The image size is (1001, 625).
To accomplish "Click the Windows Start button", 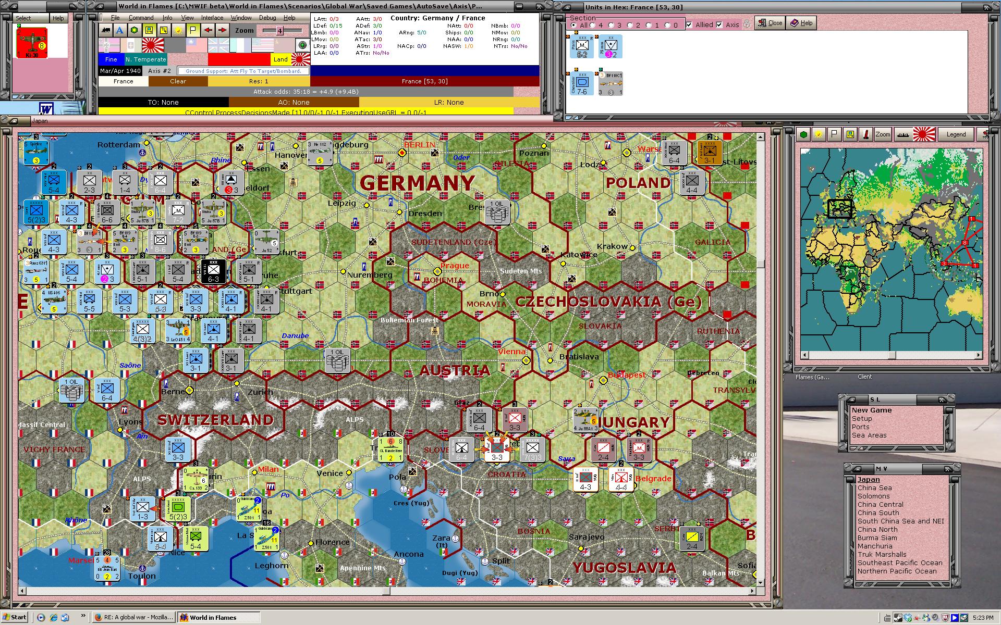I will click(x=15, y=617).
